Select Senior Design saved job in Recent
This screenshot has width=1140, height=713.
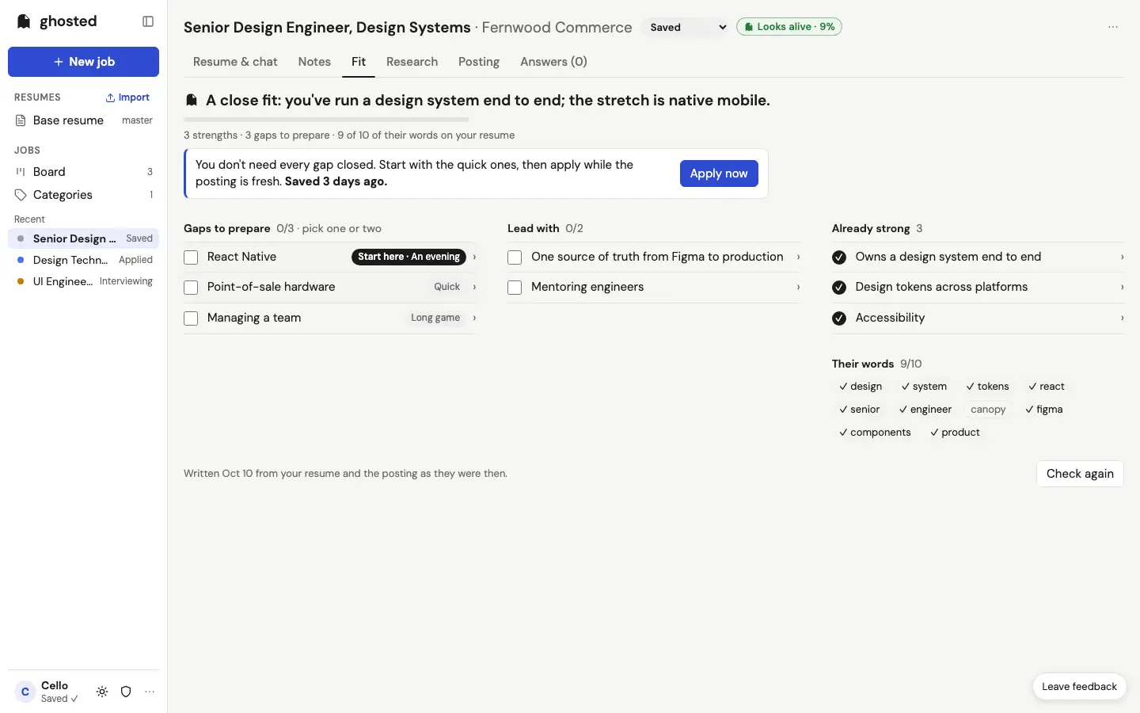[83, 238]
